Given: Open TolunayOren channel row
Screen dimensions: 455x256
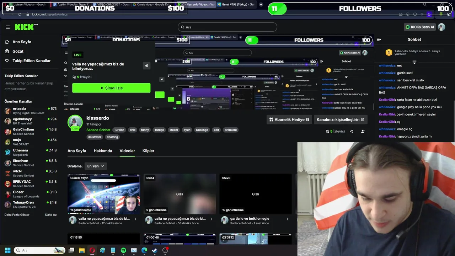Looking at the screenshot, I should coord(30,204).
